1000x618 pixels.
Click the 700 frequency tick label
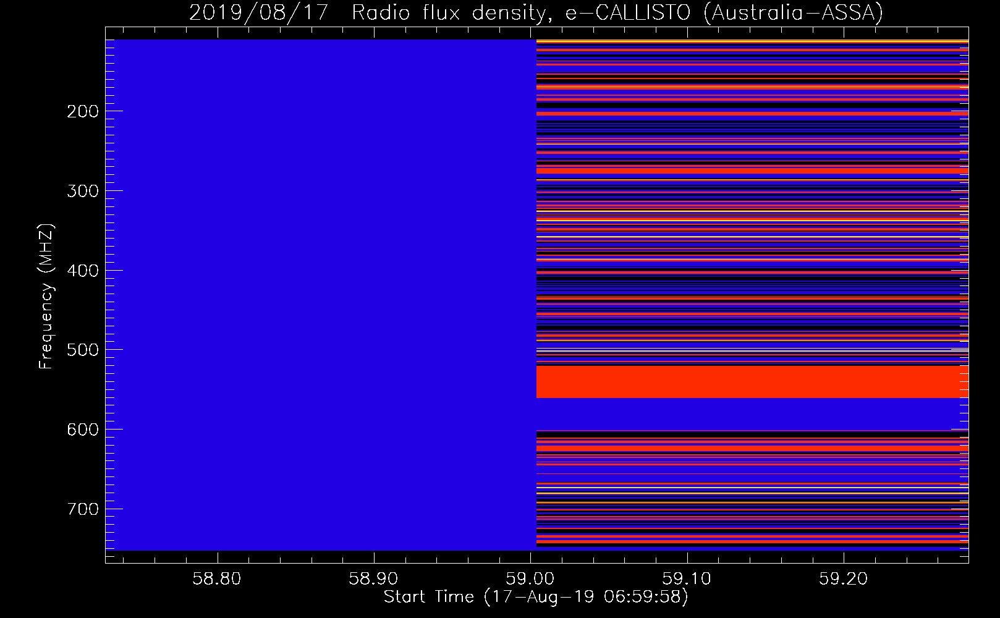83,509
